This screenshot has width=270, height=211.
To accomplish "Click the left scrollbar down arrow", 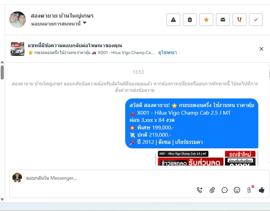I will [x=2, y=199].
